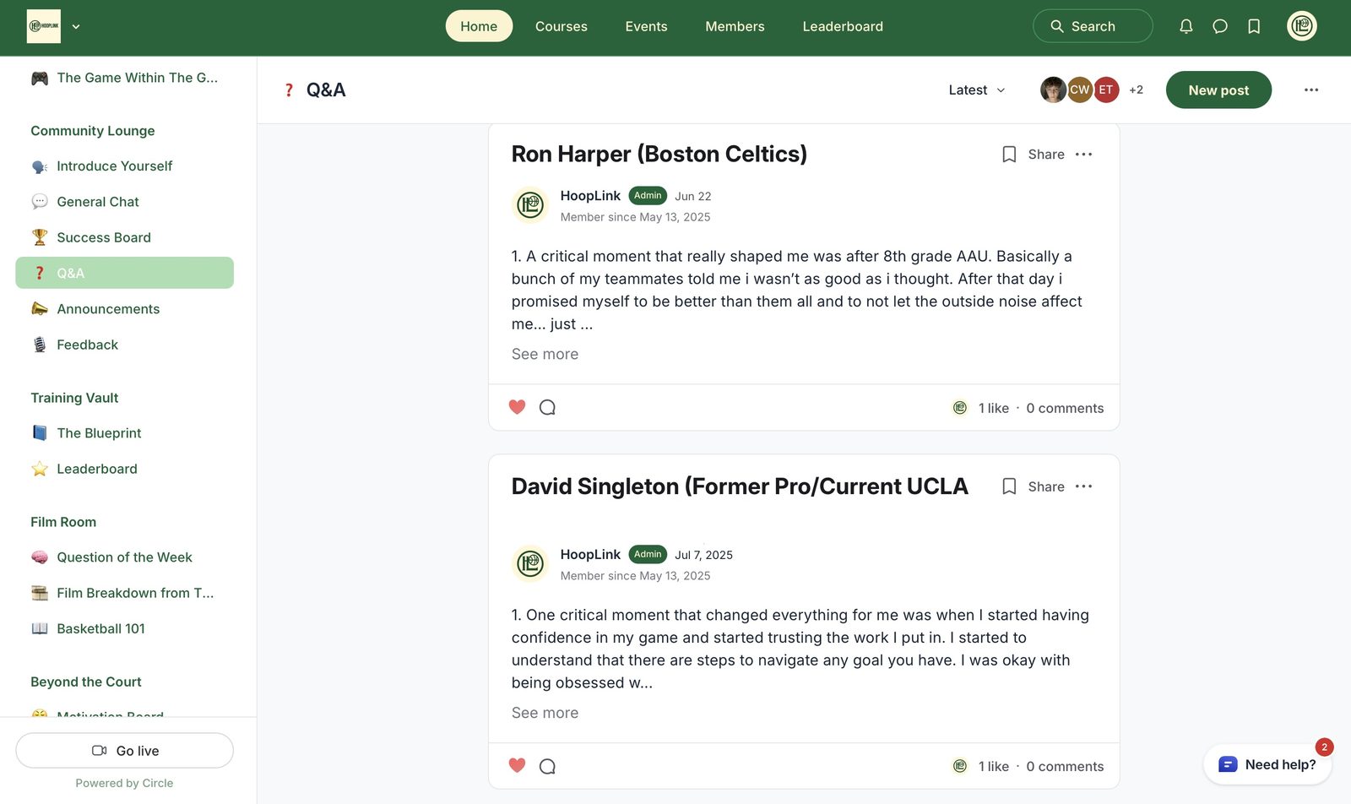Screen dimensions: 1351x804
Task: Open the Courses tab
Action: (x=562, y=26)
